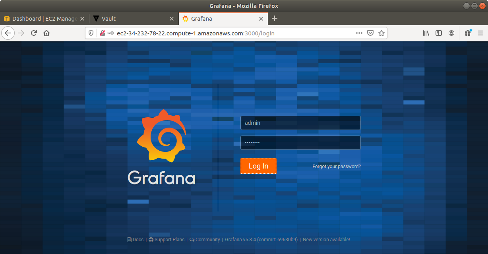Open Firefox hamburger menu
The image size is (488, 254).
coord(480,33)
